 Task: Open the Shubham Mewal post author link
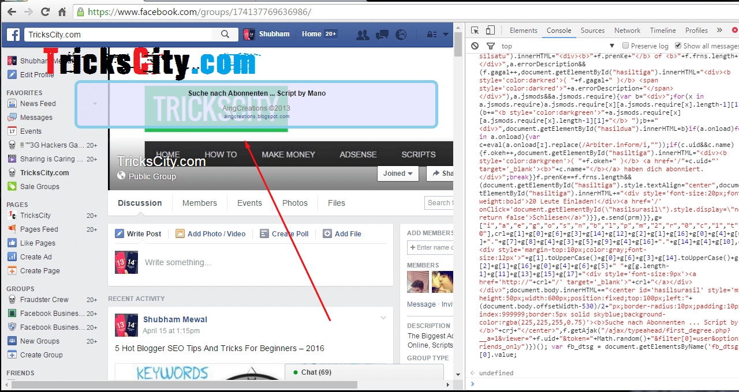click(176, 319)
